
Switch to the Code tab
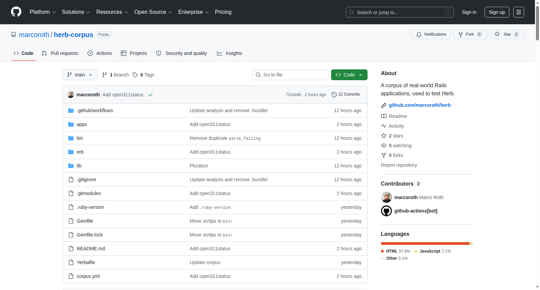click(24, 53)
